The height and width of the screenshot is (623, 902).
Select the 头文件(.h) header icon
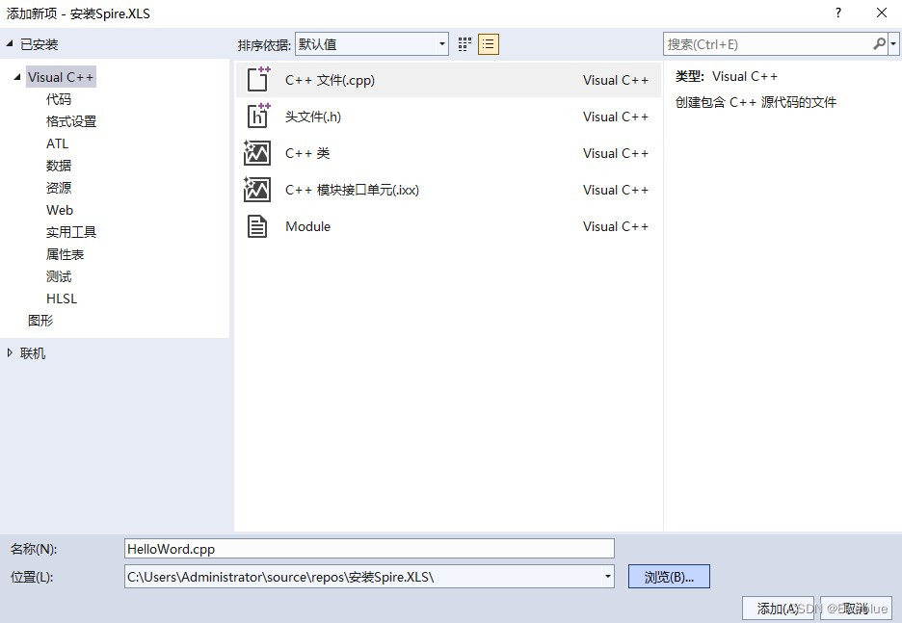[x=257, y=117]
